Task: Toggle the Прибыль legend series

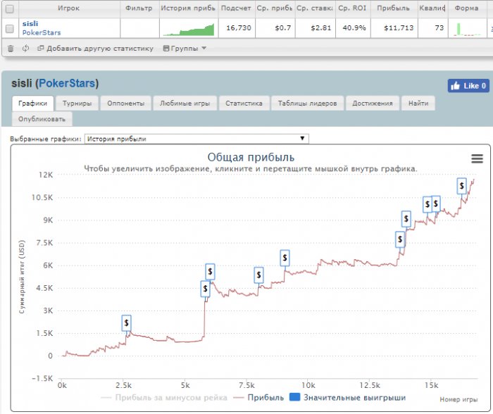Action: pos(258,398)
